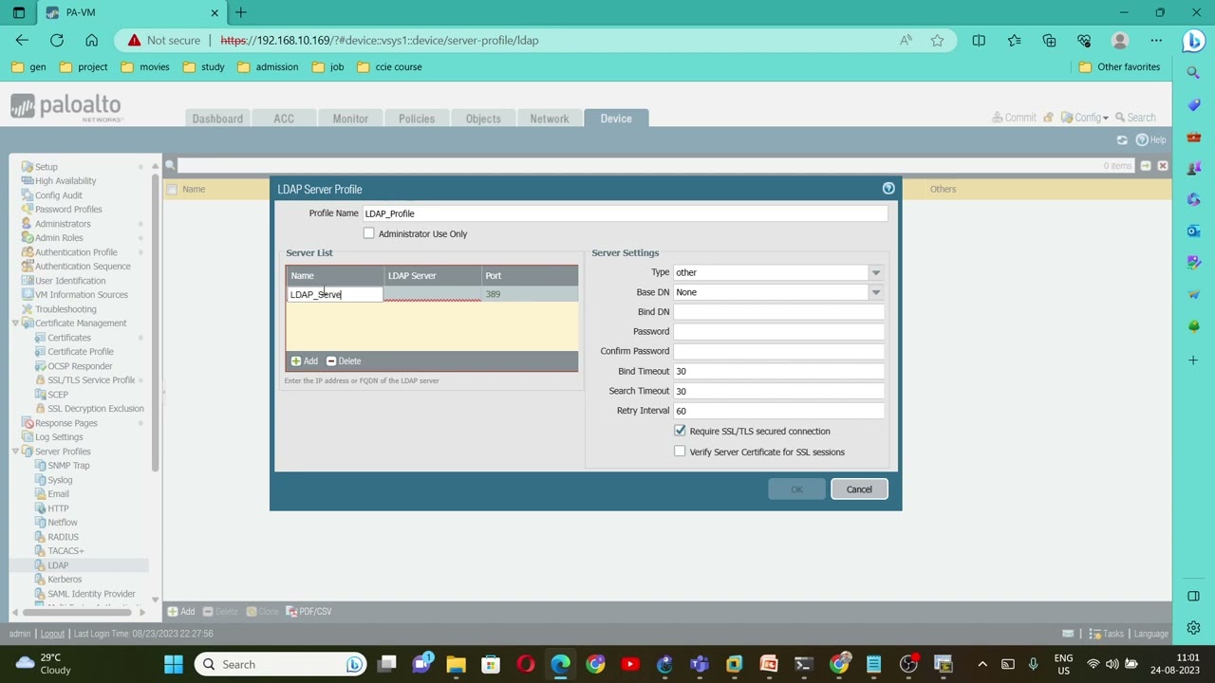Viewport: 1215px width, 683px height.
Task: Click the bottom Add button of the LDAP list
Action: (x=181, y=612)
